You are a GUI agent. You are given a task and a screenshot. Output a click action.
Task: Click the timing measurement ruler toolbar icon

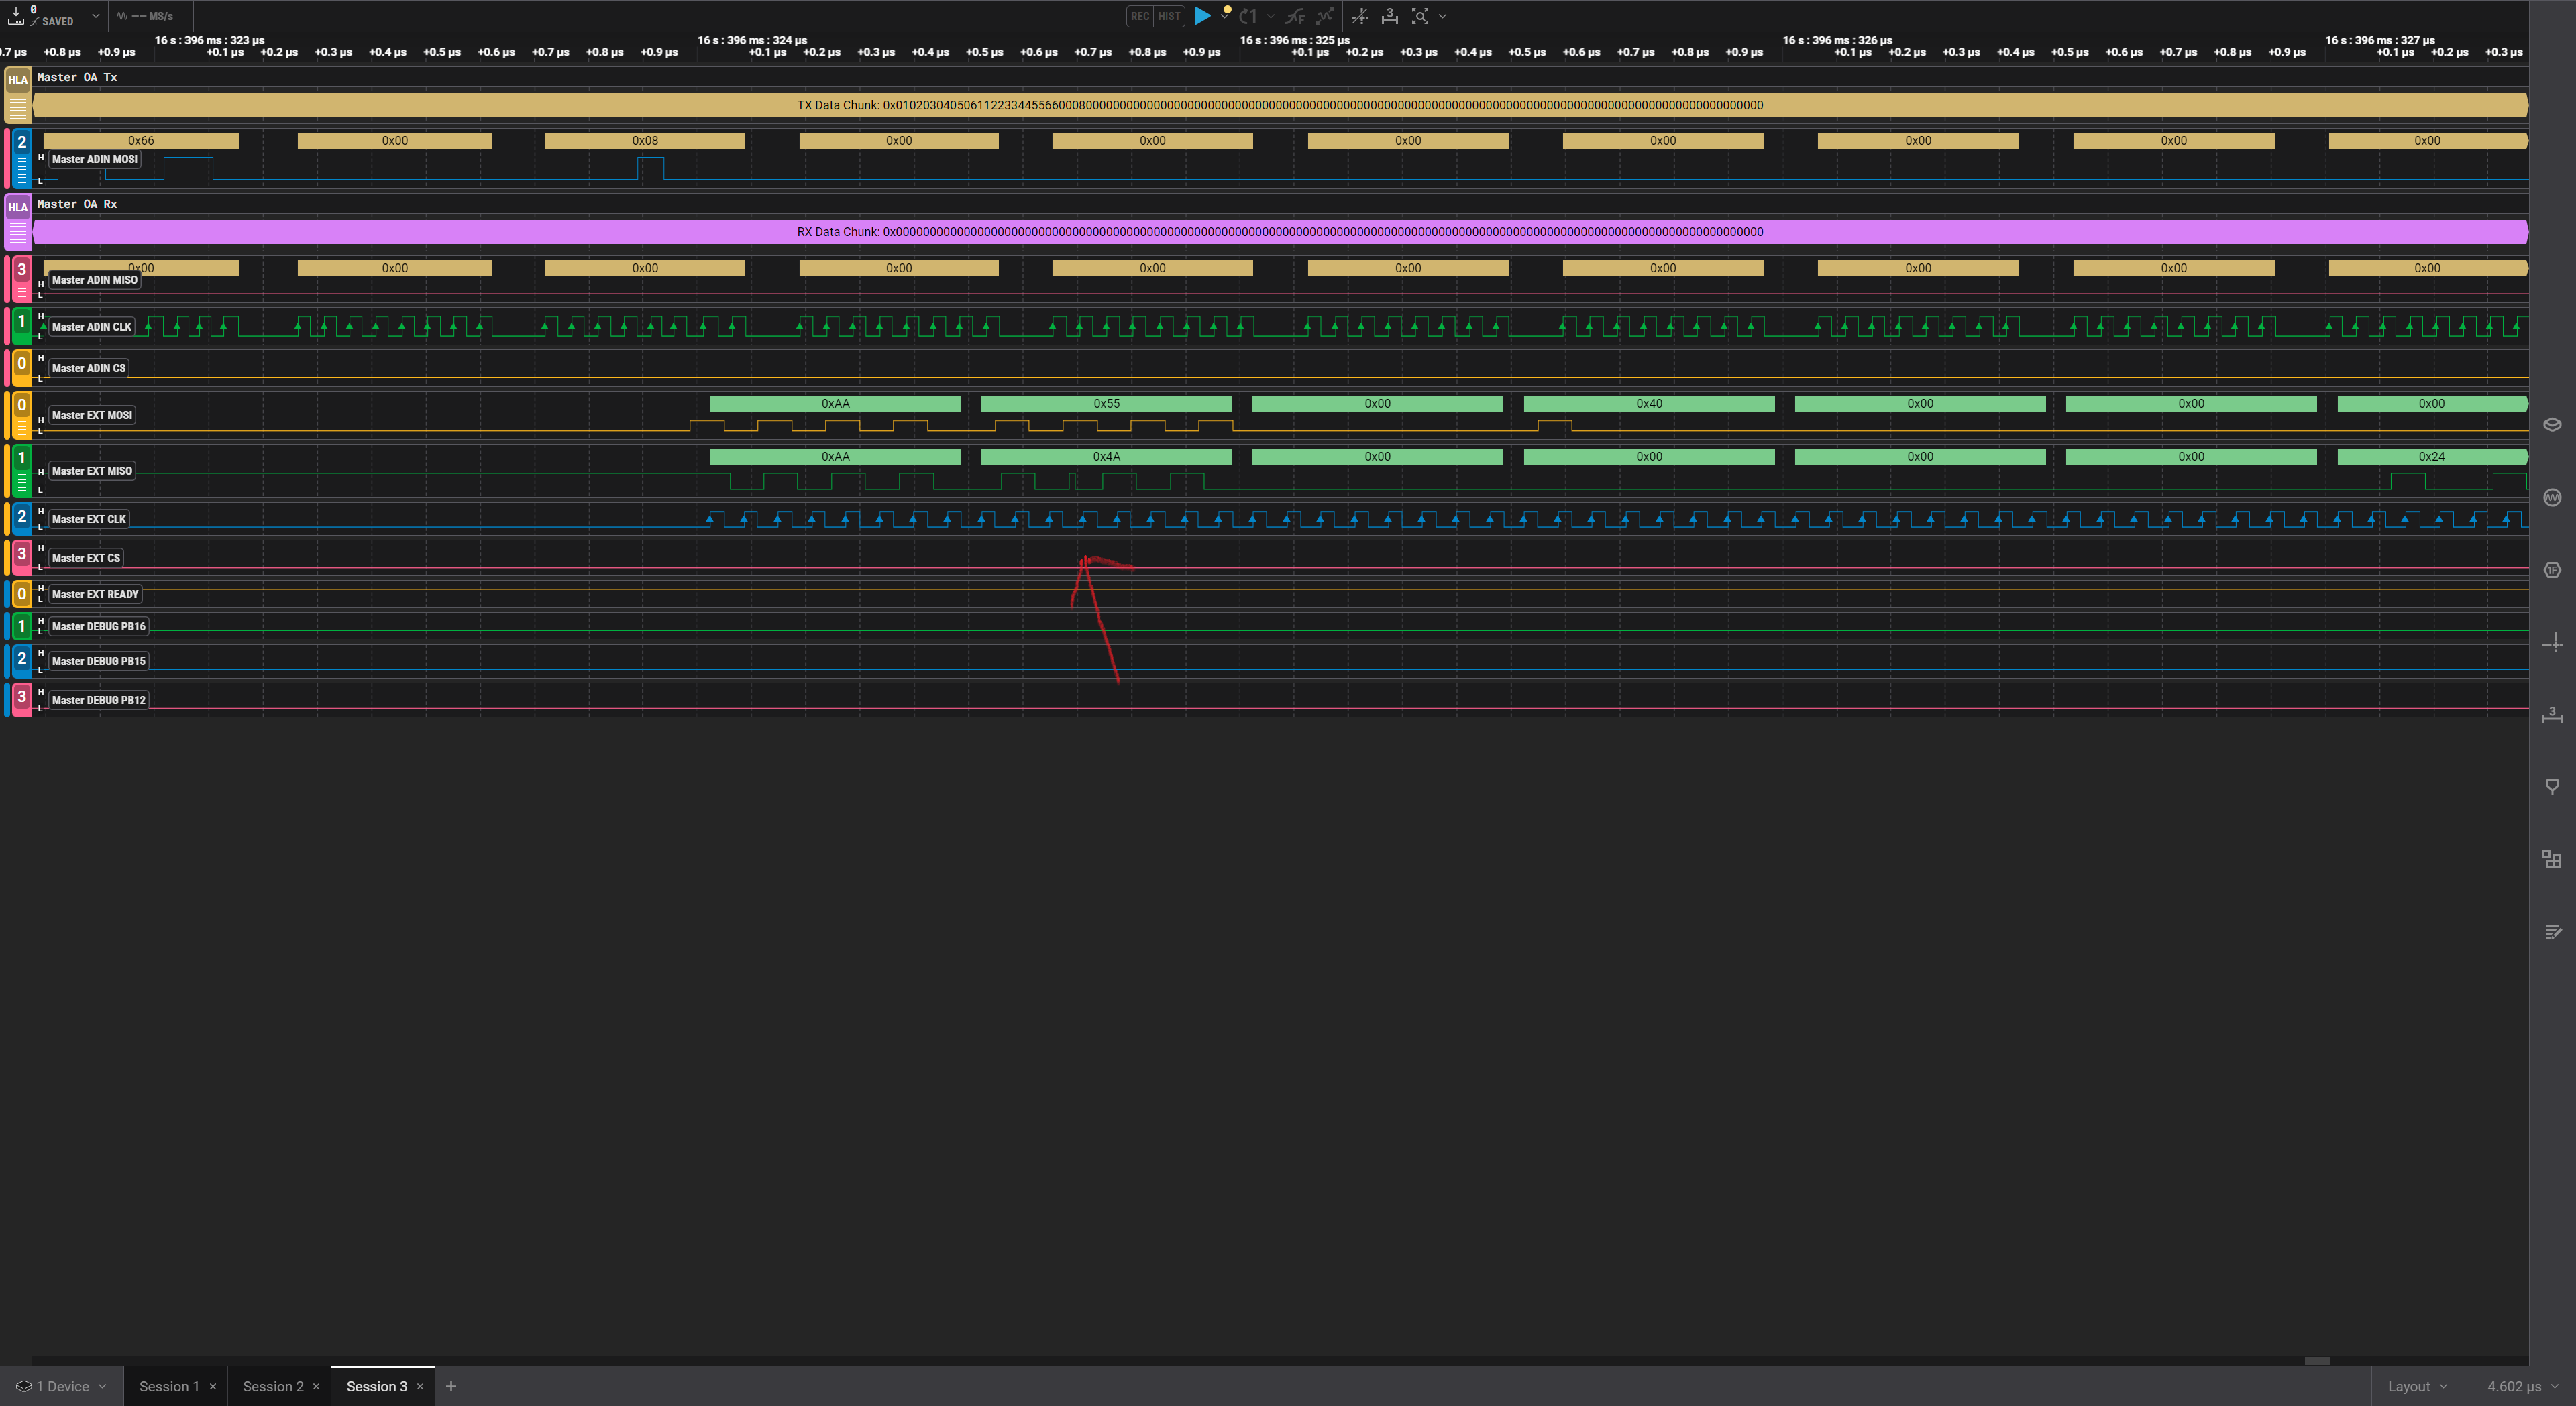1389,16
